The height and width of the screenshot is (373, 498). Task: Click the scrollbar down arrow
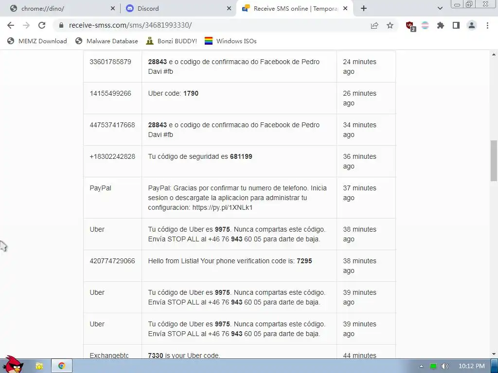click(494, 354)
